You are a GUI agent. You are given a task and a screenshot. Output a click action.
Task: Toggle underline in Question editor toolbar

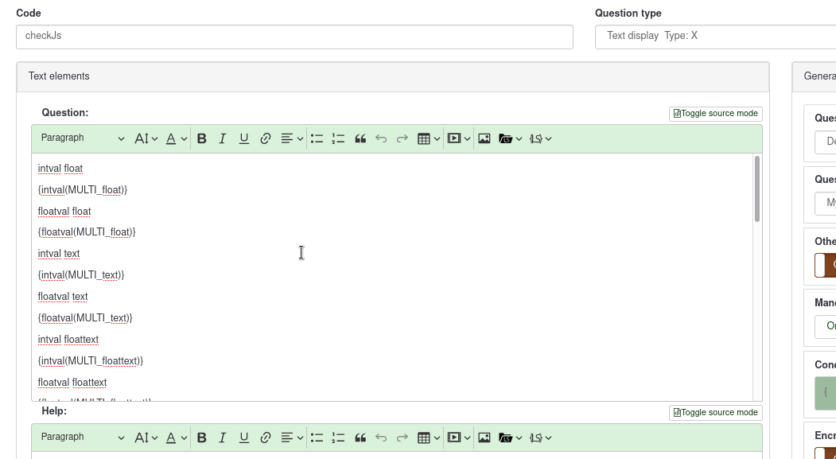(x=243, y=138)
